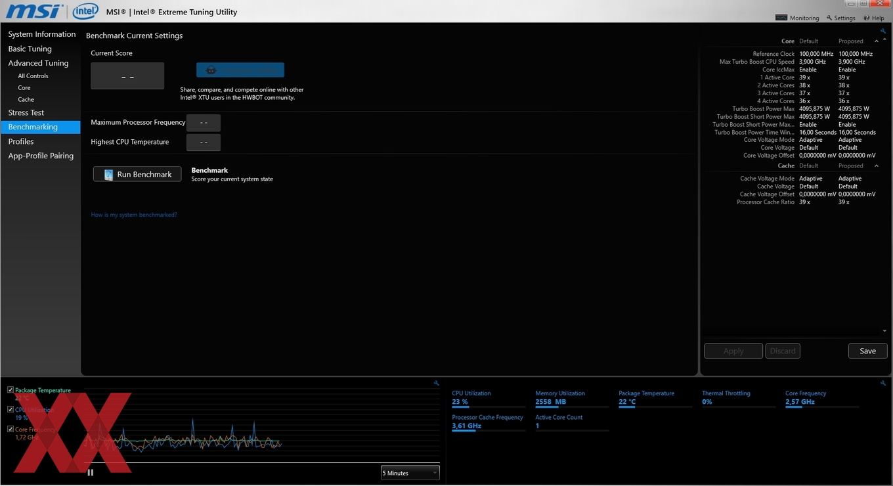Go to Basic Tuning
Image resolution: width=893 pixels, height=486 pixels.
30,49
